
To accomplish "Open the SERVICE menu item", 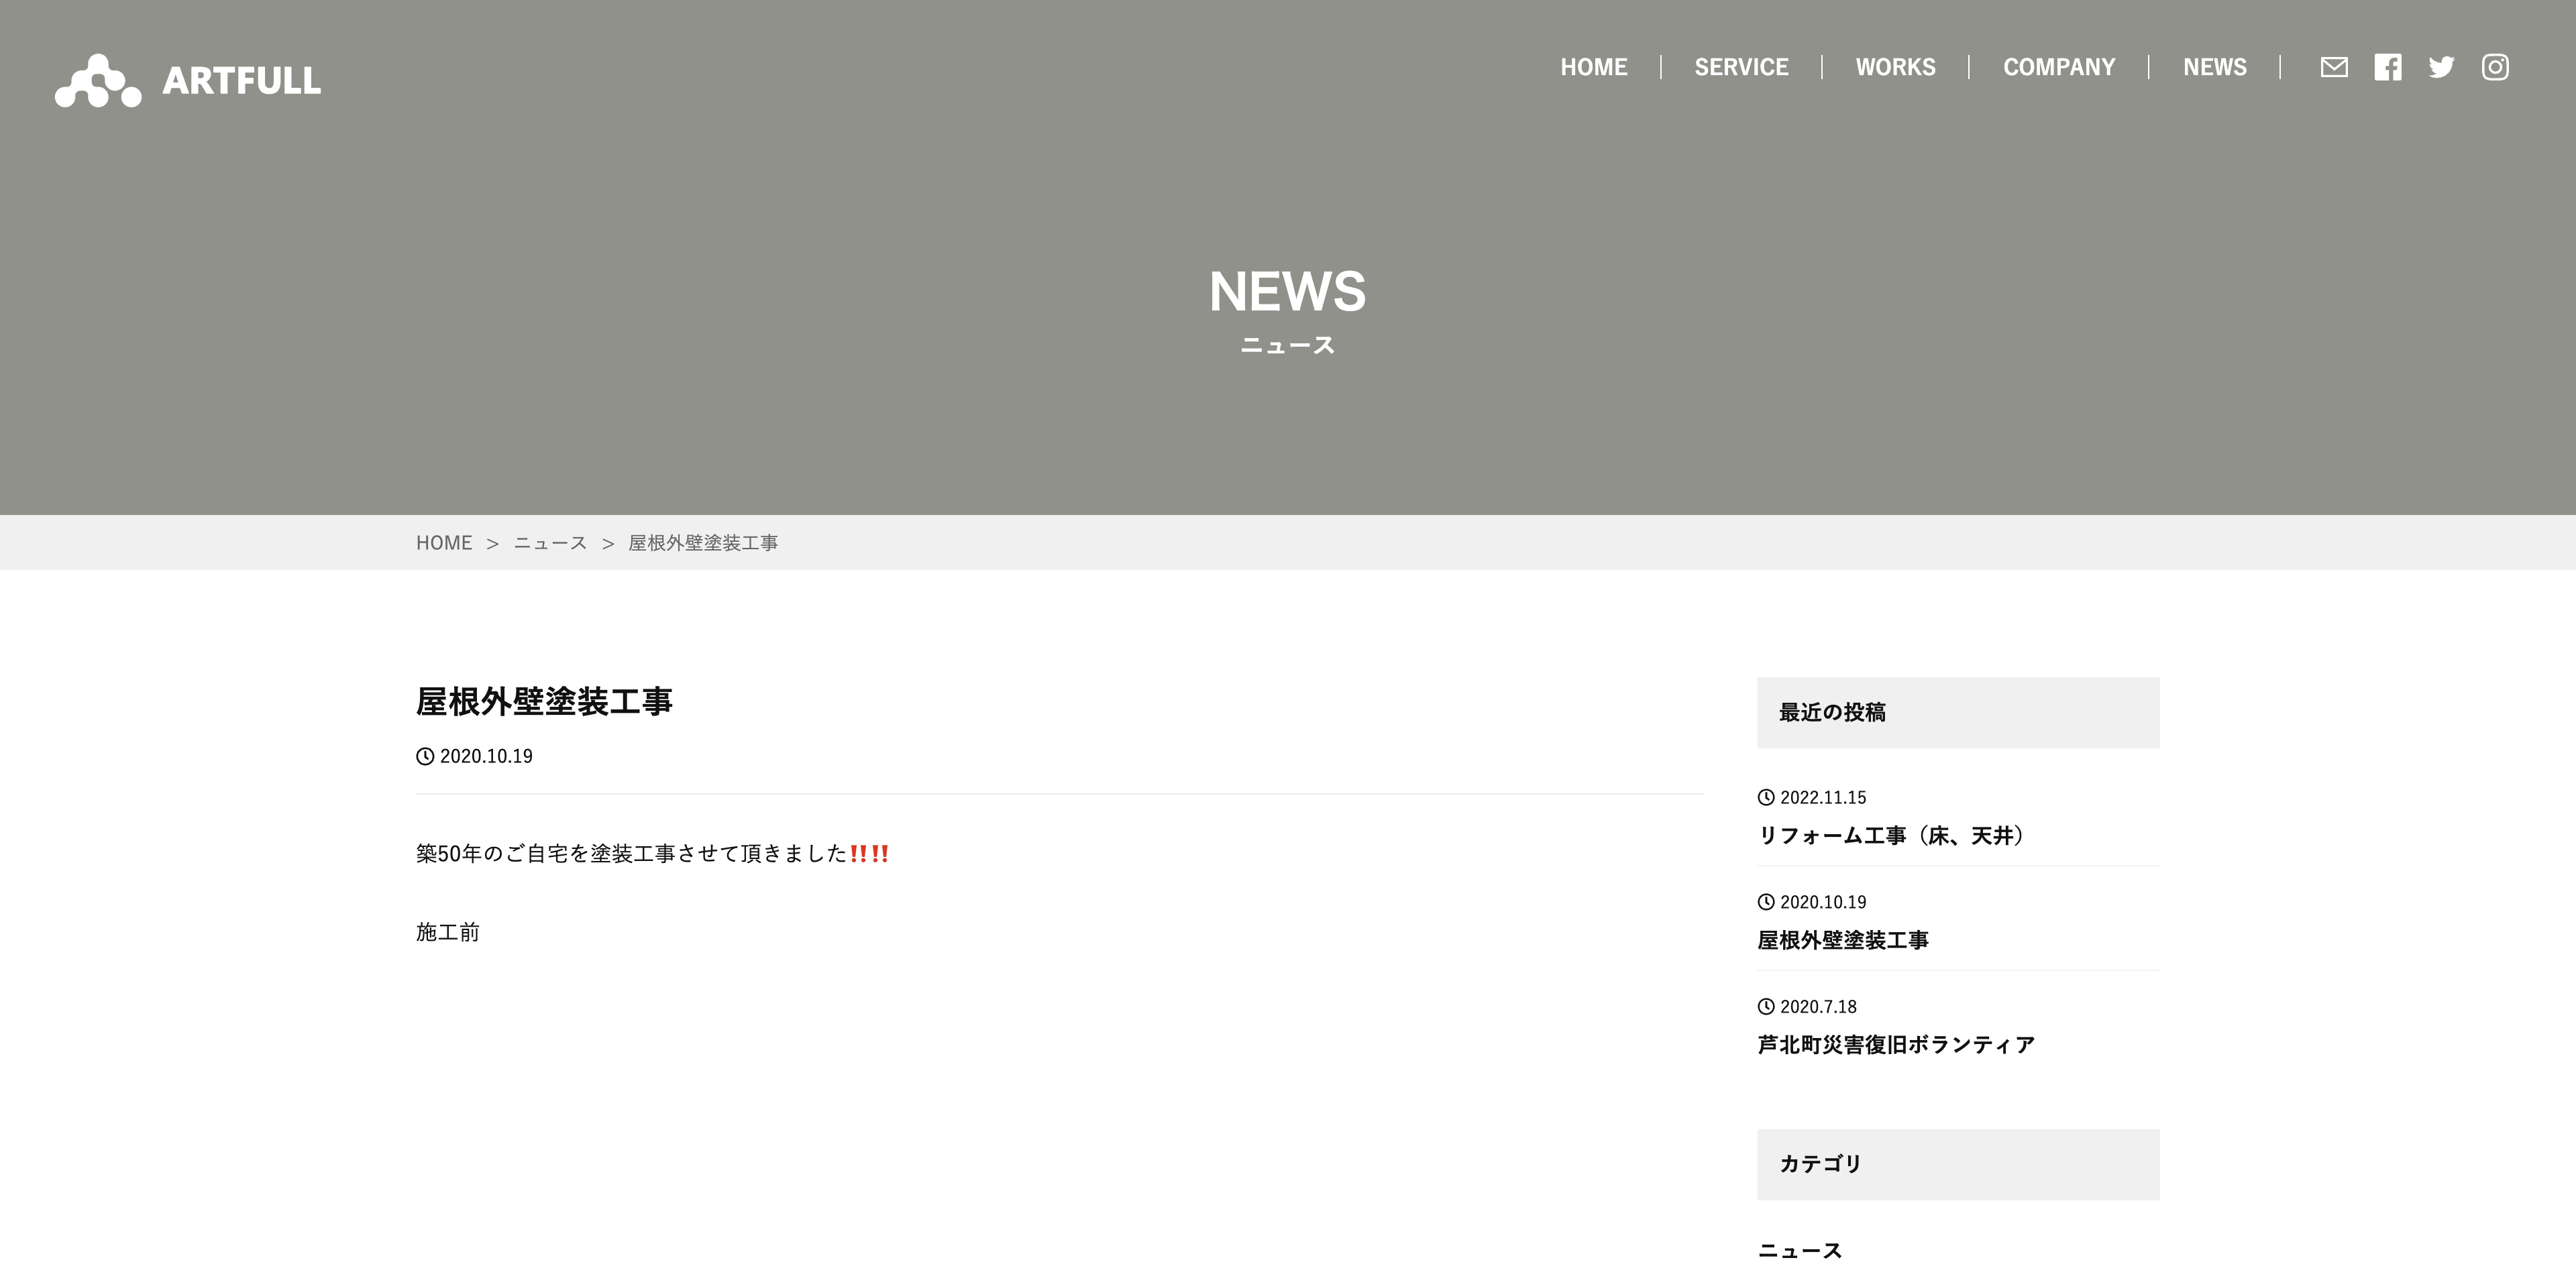I will (x=1741, y=67).
